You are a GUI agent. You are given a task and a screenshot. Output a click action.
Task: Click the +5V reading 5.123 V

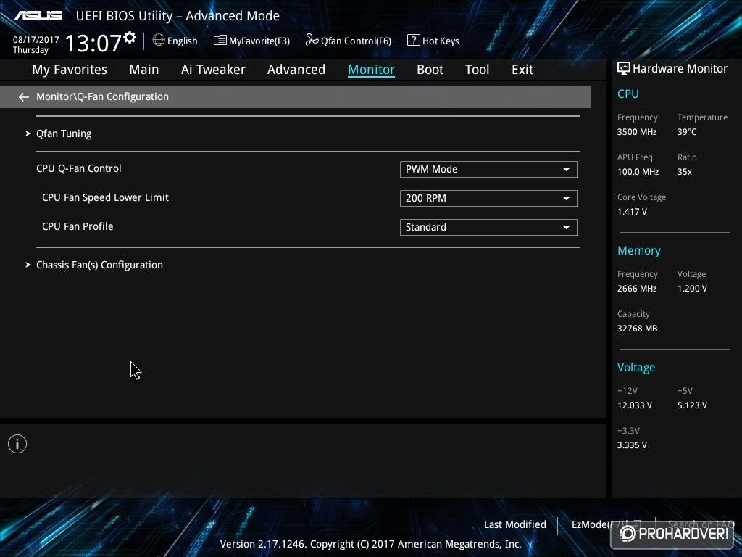(692, 405)
